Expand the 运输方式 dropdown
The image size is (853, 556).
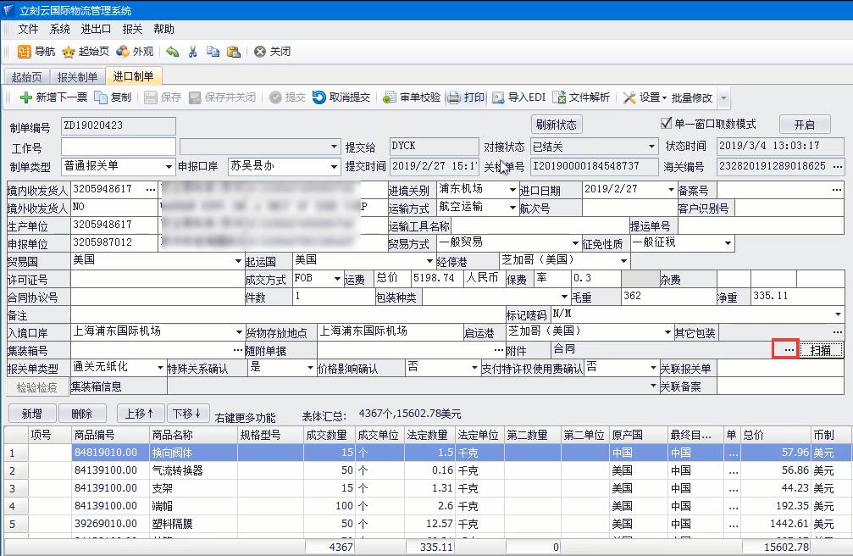coord(512,208)
